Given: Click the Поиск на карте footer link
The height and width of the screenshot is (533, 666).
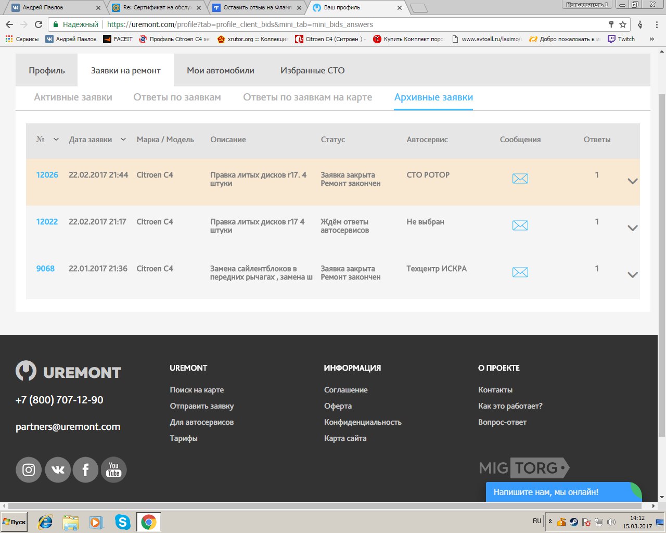Looking at the screenshot, I should pos(197,390).
